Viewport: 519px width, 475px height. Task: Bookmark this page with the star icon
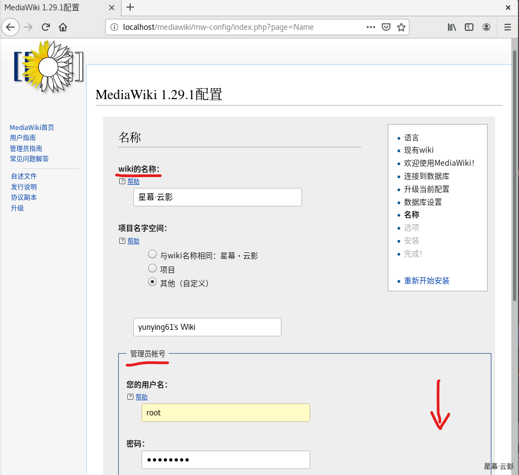pos(401,27)
